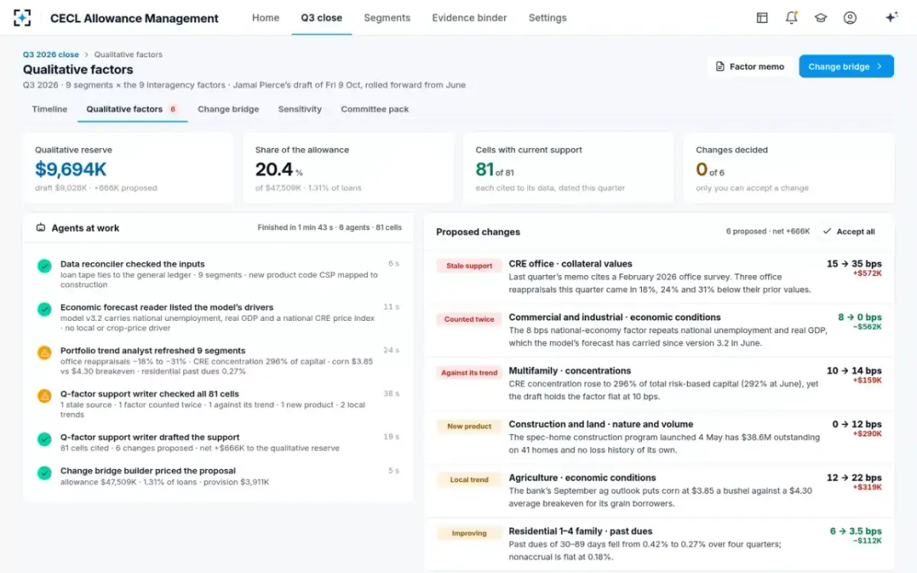Open the Committee pack tab
Viewport: 917px width, 573px height.
point(374,109)
